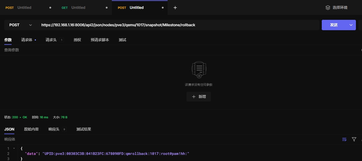This screenshot has width=362, height=161.
Task: Open a new request tab with plus icon
Action: 175,8
